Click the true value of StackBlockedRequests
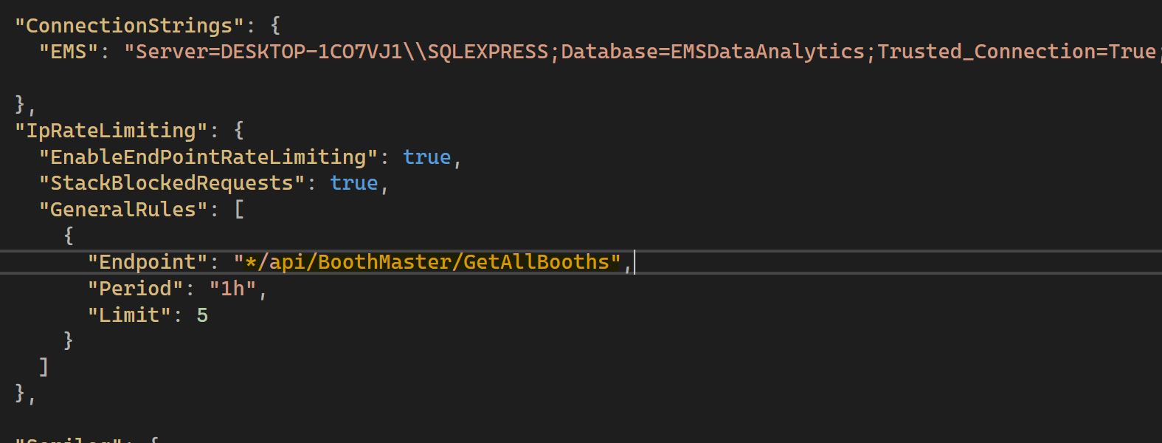The height and width of the screenshot is (443, 1162). [353, 183]
